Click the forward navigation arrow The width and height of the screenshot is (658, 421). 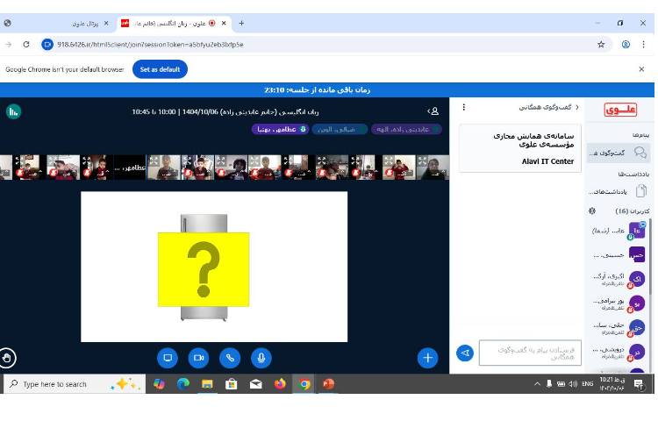[x=9, y=44]
